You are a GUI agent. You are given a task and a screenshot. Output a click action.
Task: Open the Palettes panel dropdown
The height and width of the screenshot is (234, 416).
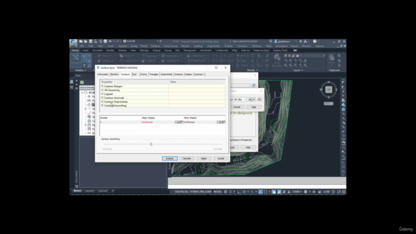81,70
